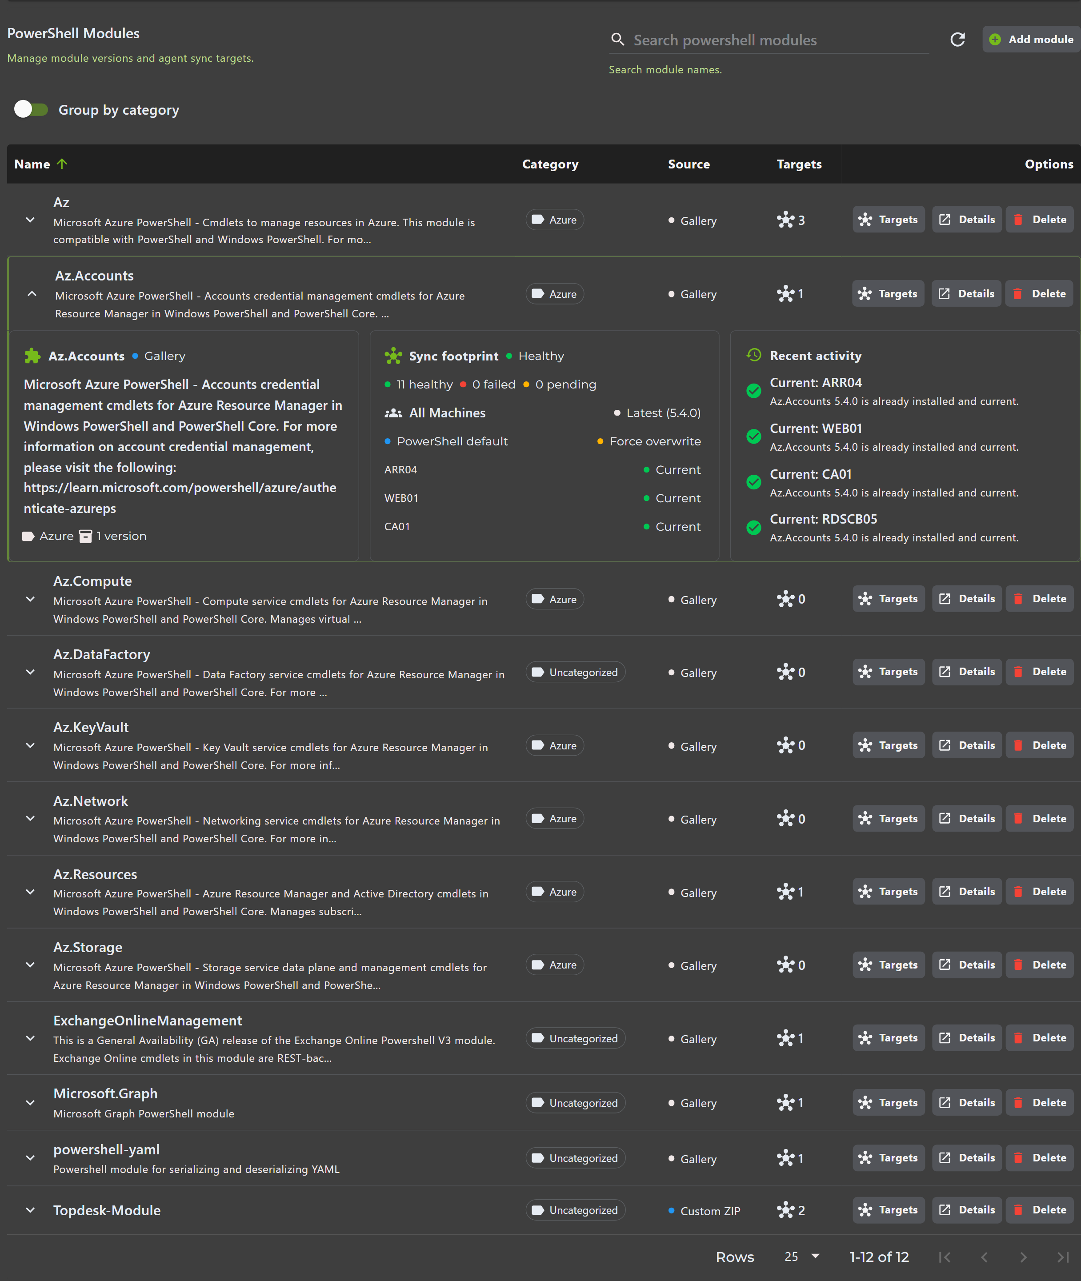The height and width of the screenshot is (1281, 1081).
Task: Click the search magnifier icon
Action: [x=618, y=40]
